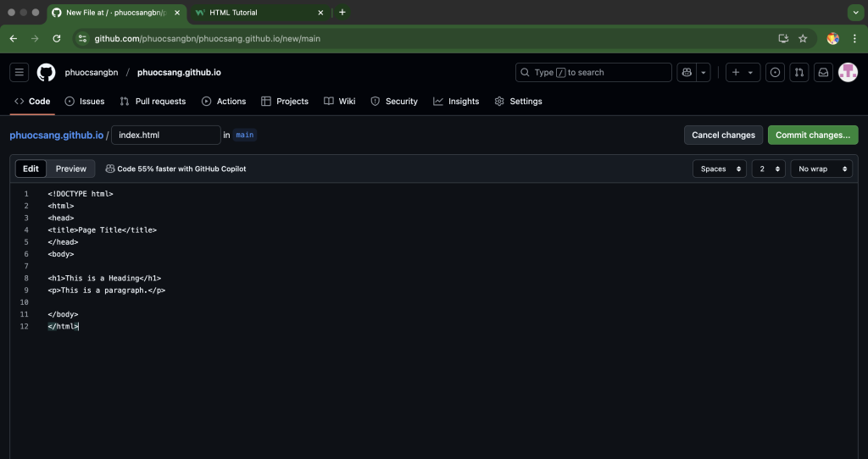The height and width of the screenshot is (459, 868).
Task: Open the Actions repository tab
Action: tap(224, 101)
